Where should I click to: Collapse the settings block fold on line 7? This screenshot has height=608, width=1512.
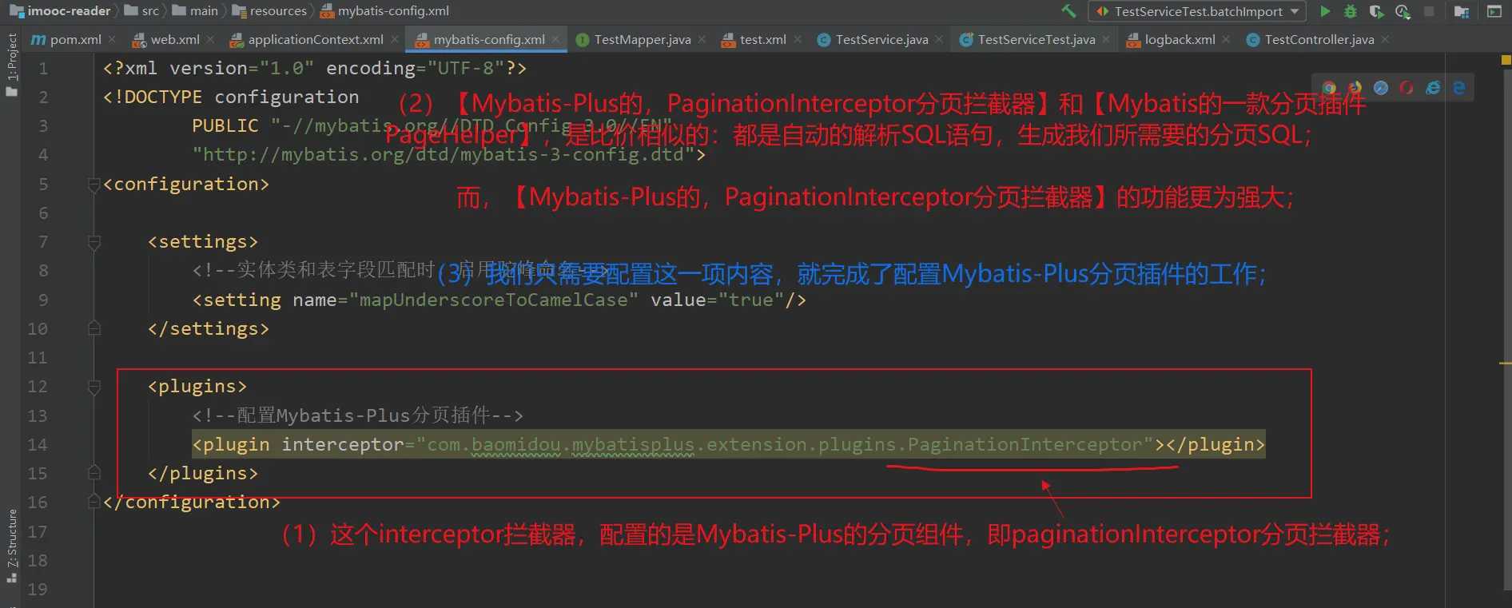click(x=94, y=242)
